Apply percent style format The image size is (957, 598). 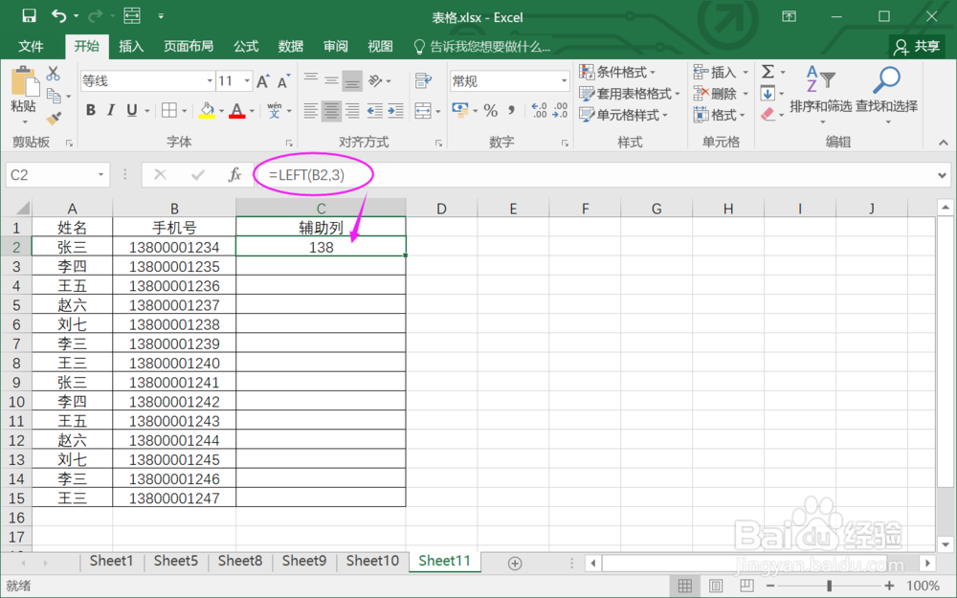tap(490, 110)
